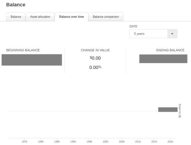The height and width of the screenshot is (145, 191).
Task: Open the DATE dropdown showing 3 years
Action: 153,34
